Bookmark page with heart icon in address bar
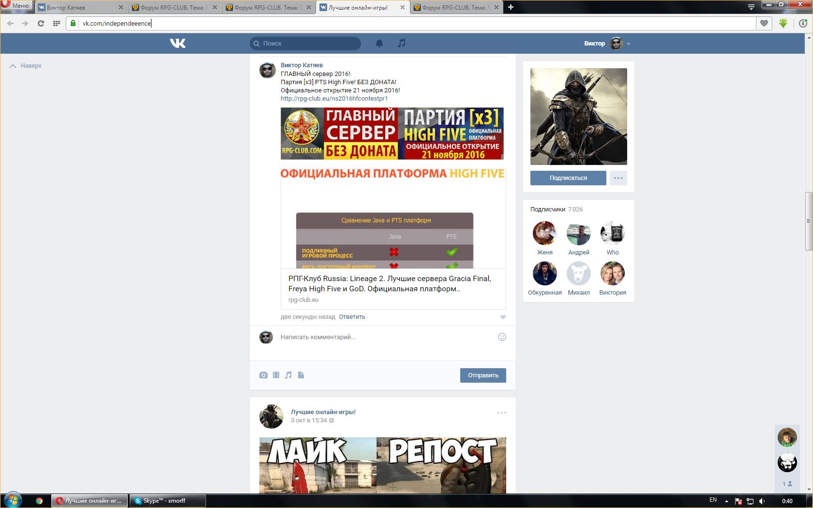Image resolution: width=813 pixels, height=508 pixels. point(764,23)
